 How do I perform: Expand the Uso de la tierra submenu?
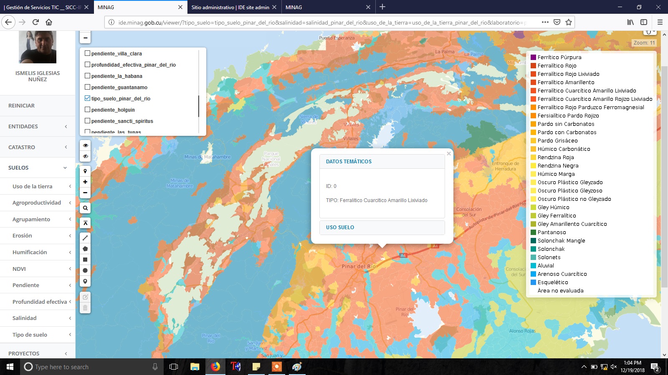coord(41,186)
